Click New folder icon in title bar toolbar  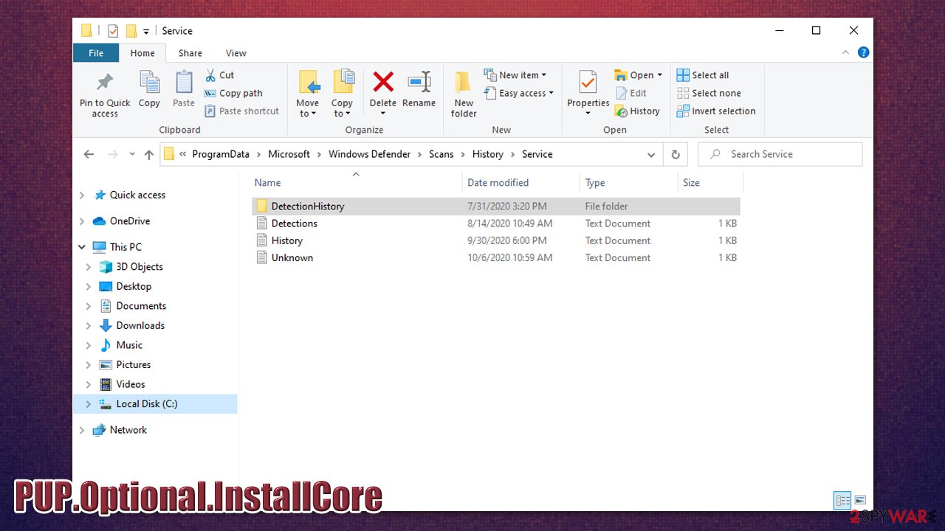[x=131, y=31]
